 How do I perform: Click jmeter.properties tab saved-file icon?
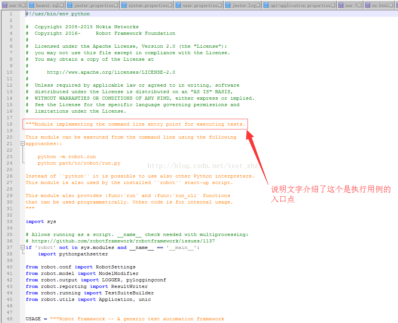(70, 5)
